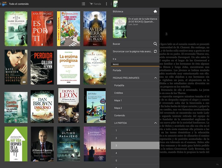This screenshot has height=168, width=222.
Task: Click the LA PARTIDA heading
Action: click(120, 123)
